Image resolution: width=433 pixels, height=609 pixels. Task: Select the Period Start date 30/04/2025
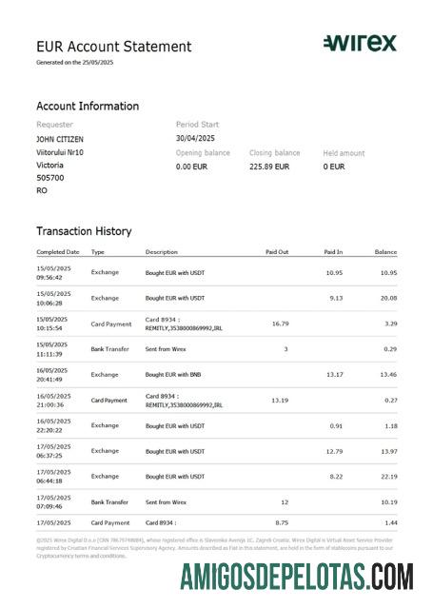coord(195,138)
